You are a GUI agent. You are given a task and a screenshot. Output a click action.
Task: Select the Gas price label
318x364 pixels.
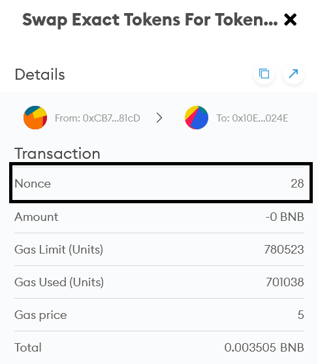(40, 315)
